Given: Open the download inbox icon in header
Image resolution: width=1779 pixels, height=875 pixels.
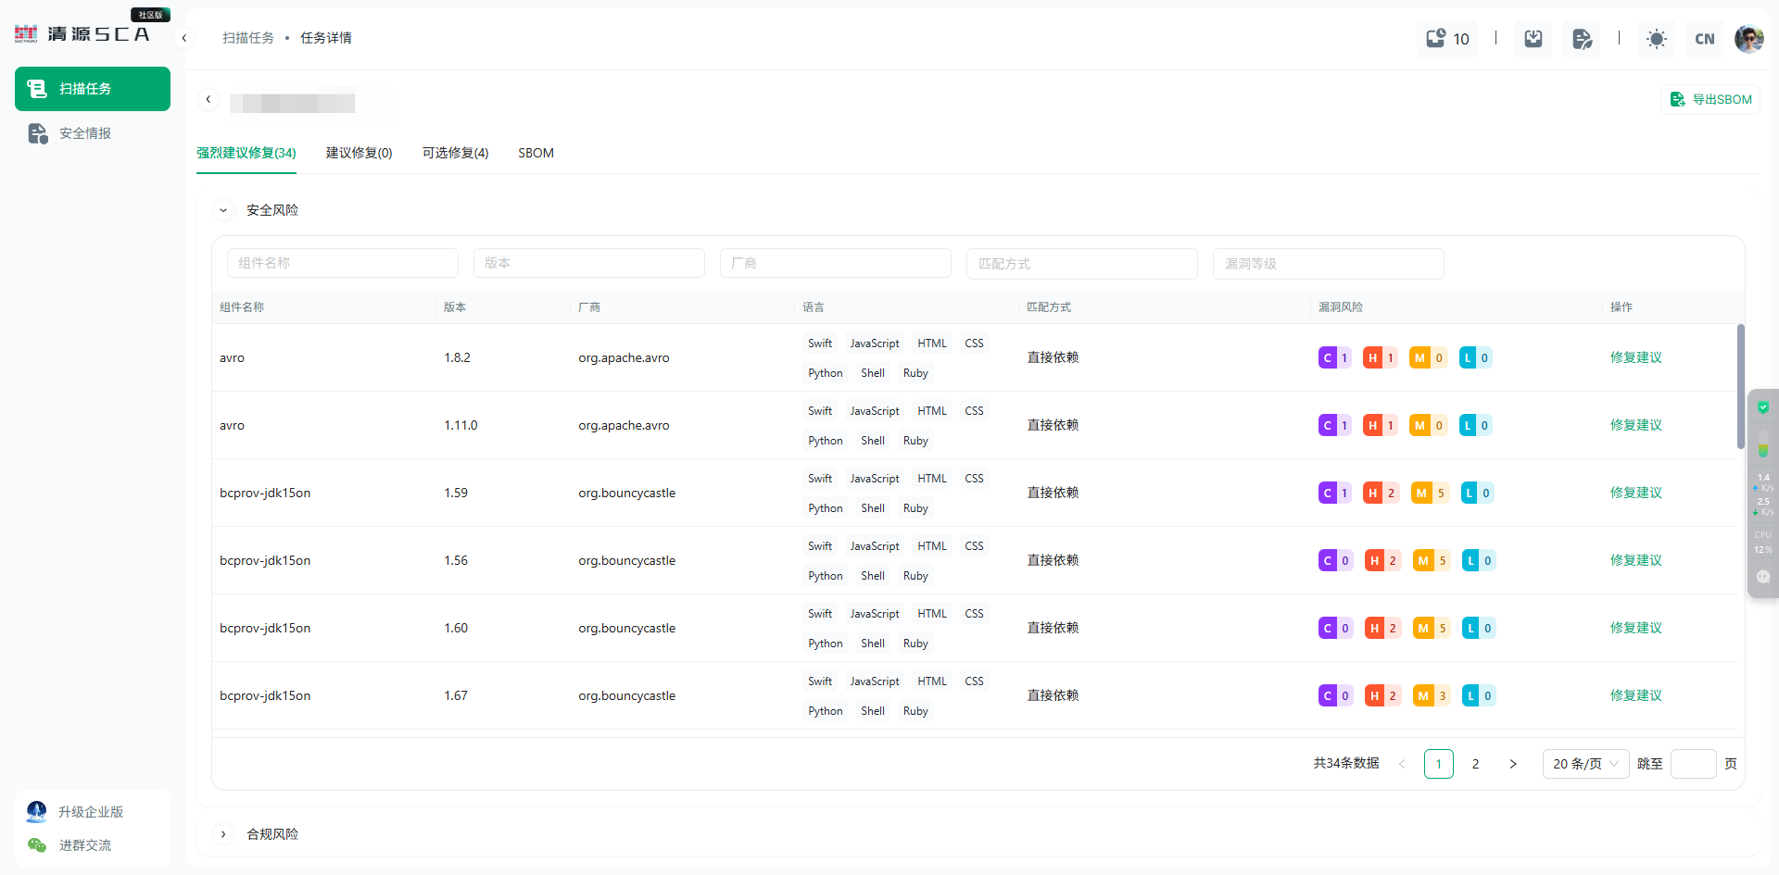Looking at the screenshot, I should (x=1533, y=39).
